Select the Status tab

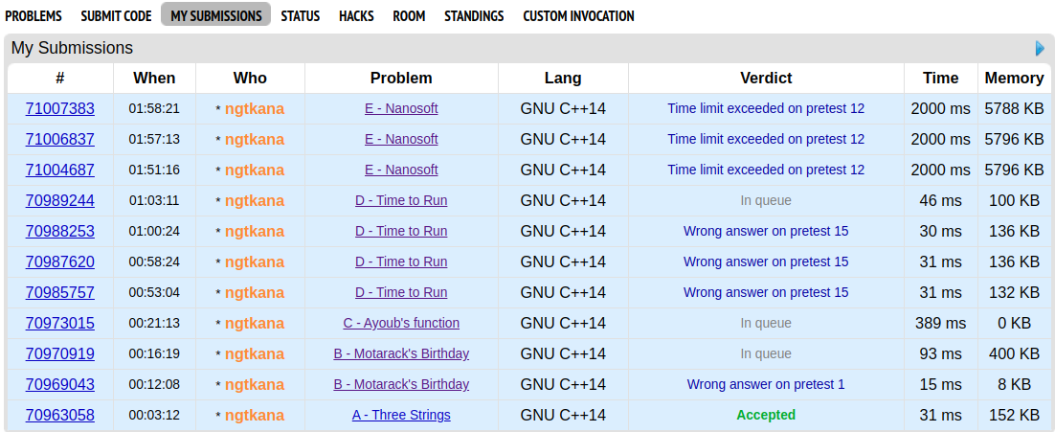[300, 15]
